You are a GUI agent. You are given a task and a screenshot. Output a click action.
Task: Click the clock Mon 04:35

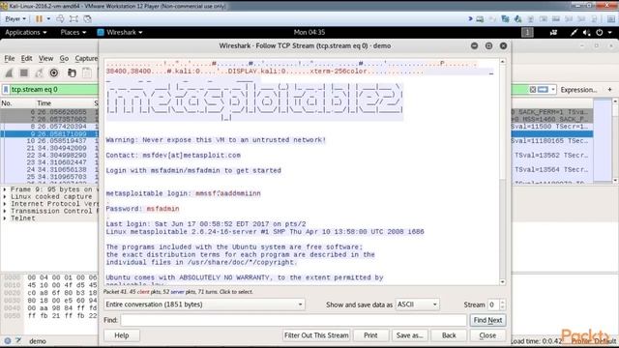point(309,32)
